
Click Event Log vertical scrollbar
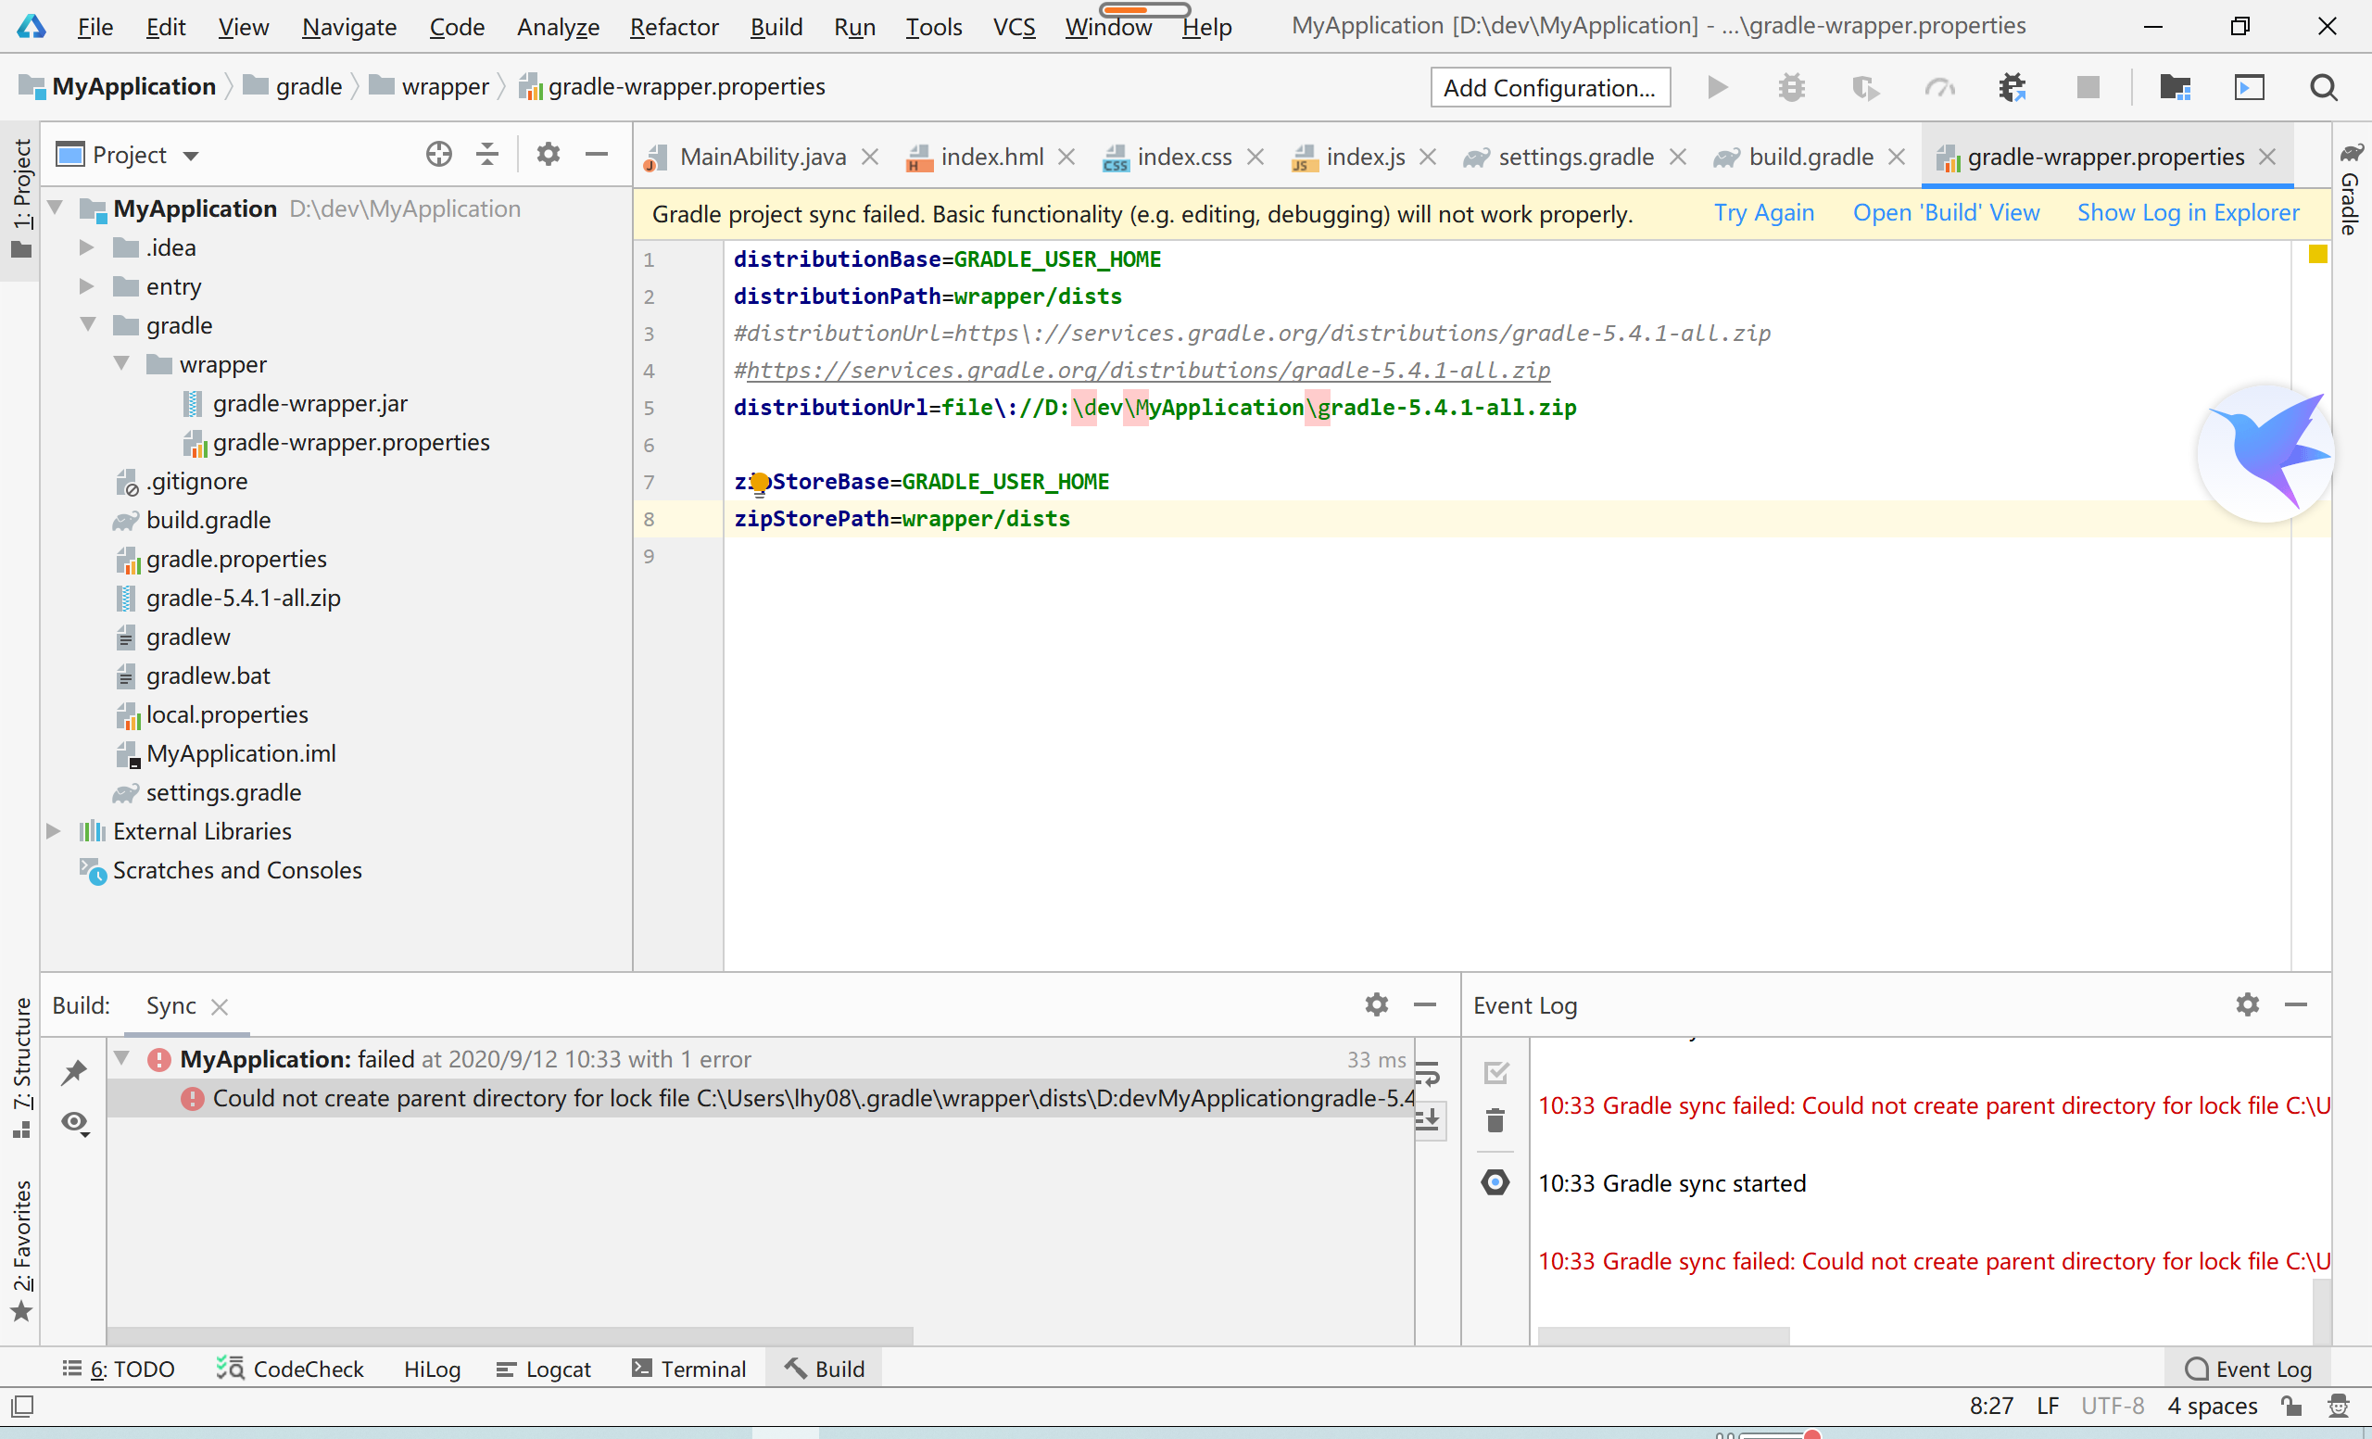click(x=2322, y=1311)
